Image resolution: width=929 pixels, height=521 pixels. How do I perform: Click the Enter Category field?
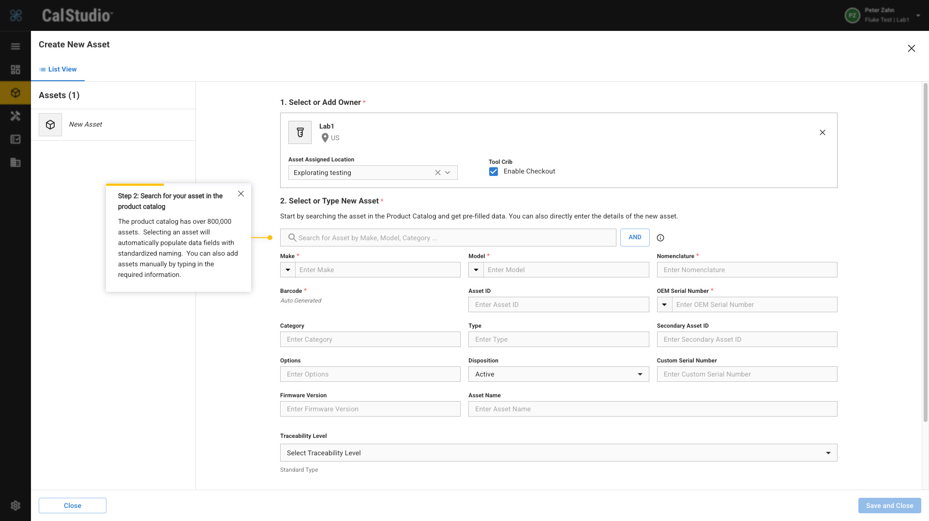[x=370, y=339]
